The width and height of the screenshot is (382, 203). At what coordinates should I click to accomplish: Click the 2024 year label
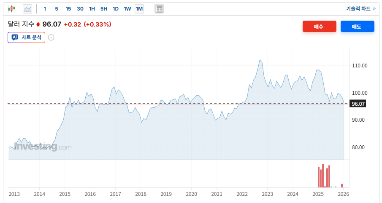[x=293, y=194]
